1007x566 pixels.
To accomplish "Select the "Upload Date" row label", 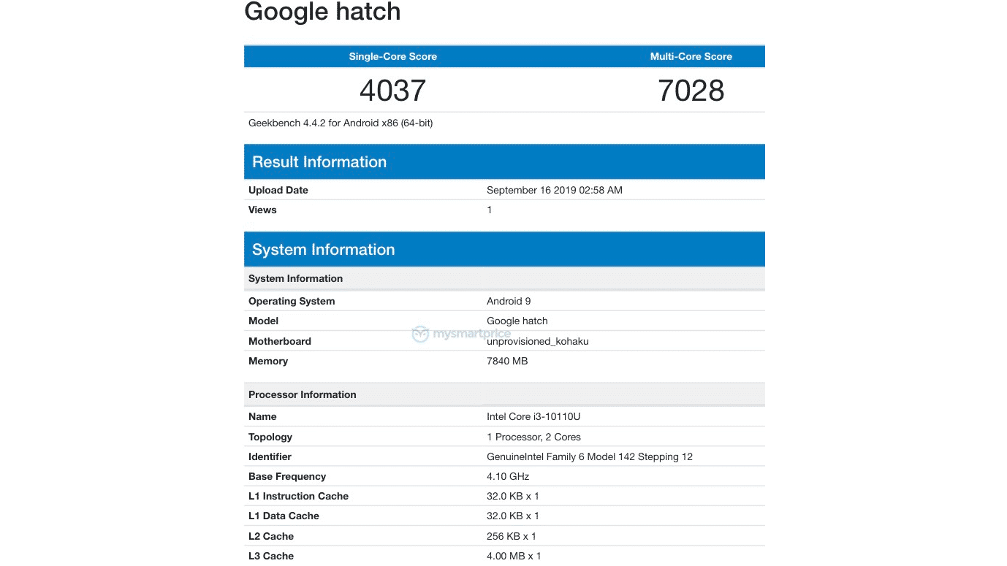I will point(278,190).
